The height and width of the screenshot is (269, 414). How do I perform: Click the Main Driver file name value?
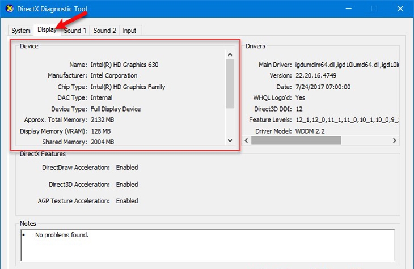click(x=347, y=65)
